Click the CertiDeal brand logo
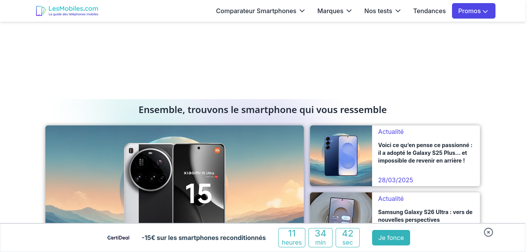Viewport: 530px width, 252px height. pyautogui.click(x=118, y=238)
